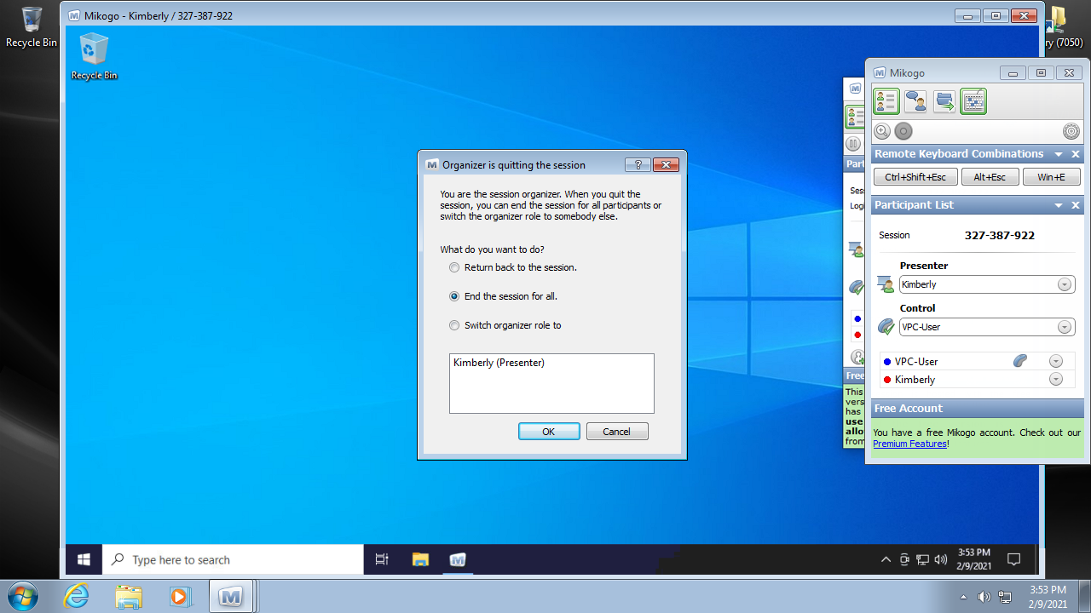Select 'Return back to the session' option

454,267
